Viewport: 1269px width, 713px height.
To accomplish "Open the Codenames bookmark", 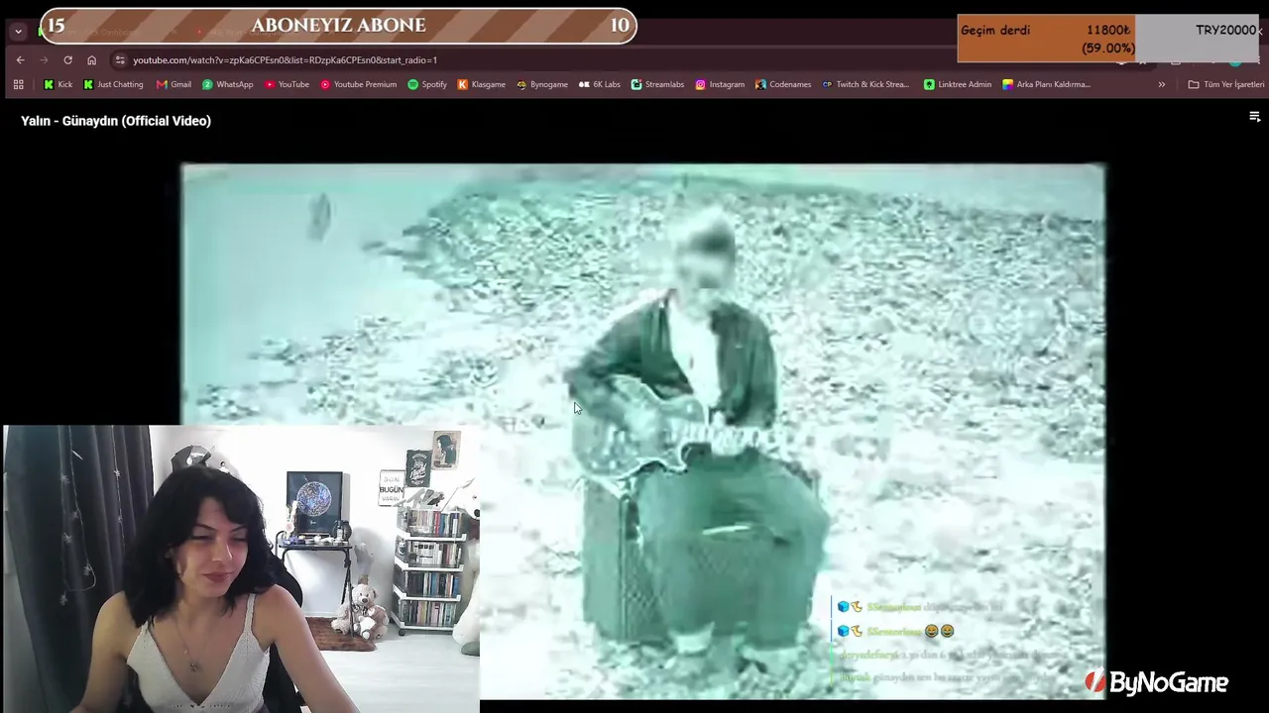I will tap(783, 85).
